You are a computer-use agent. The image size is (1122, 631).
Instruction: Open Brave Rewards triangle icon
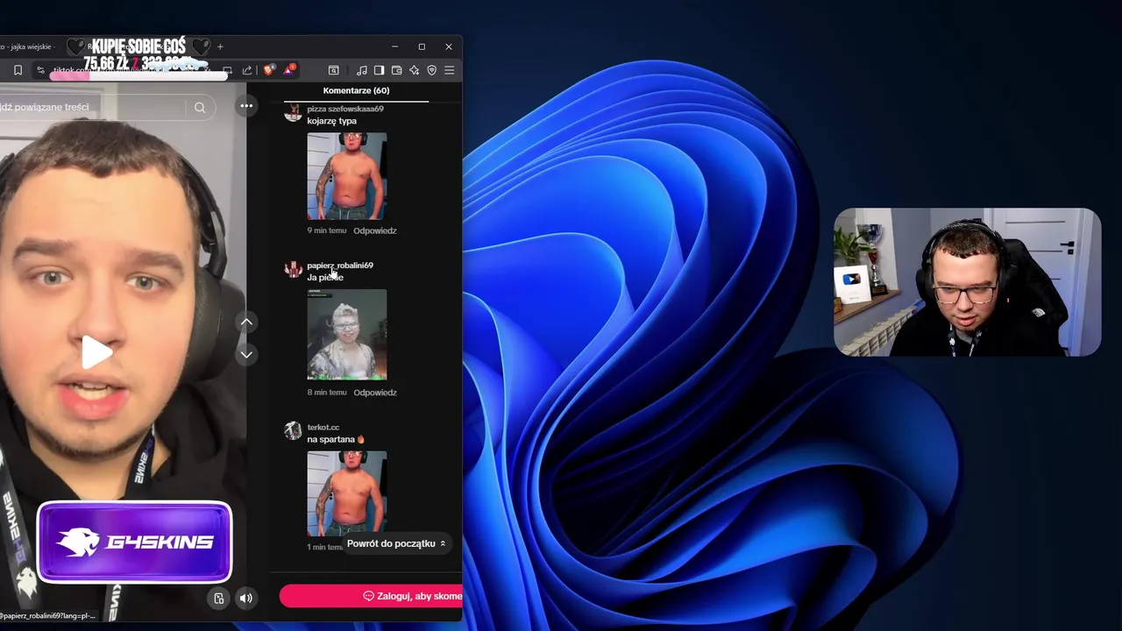[x=288, y=69]
